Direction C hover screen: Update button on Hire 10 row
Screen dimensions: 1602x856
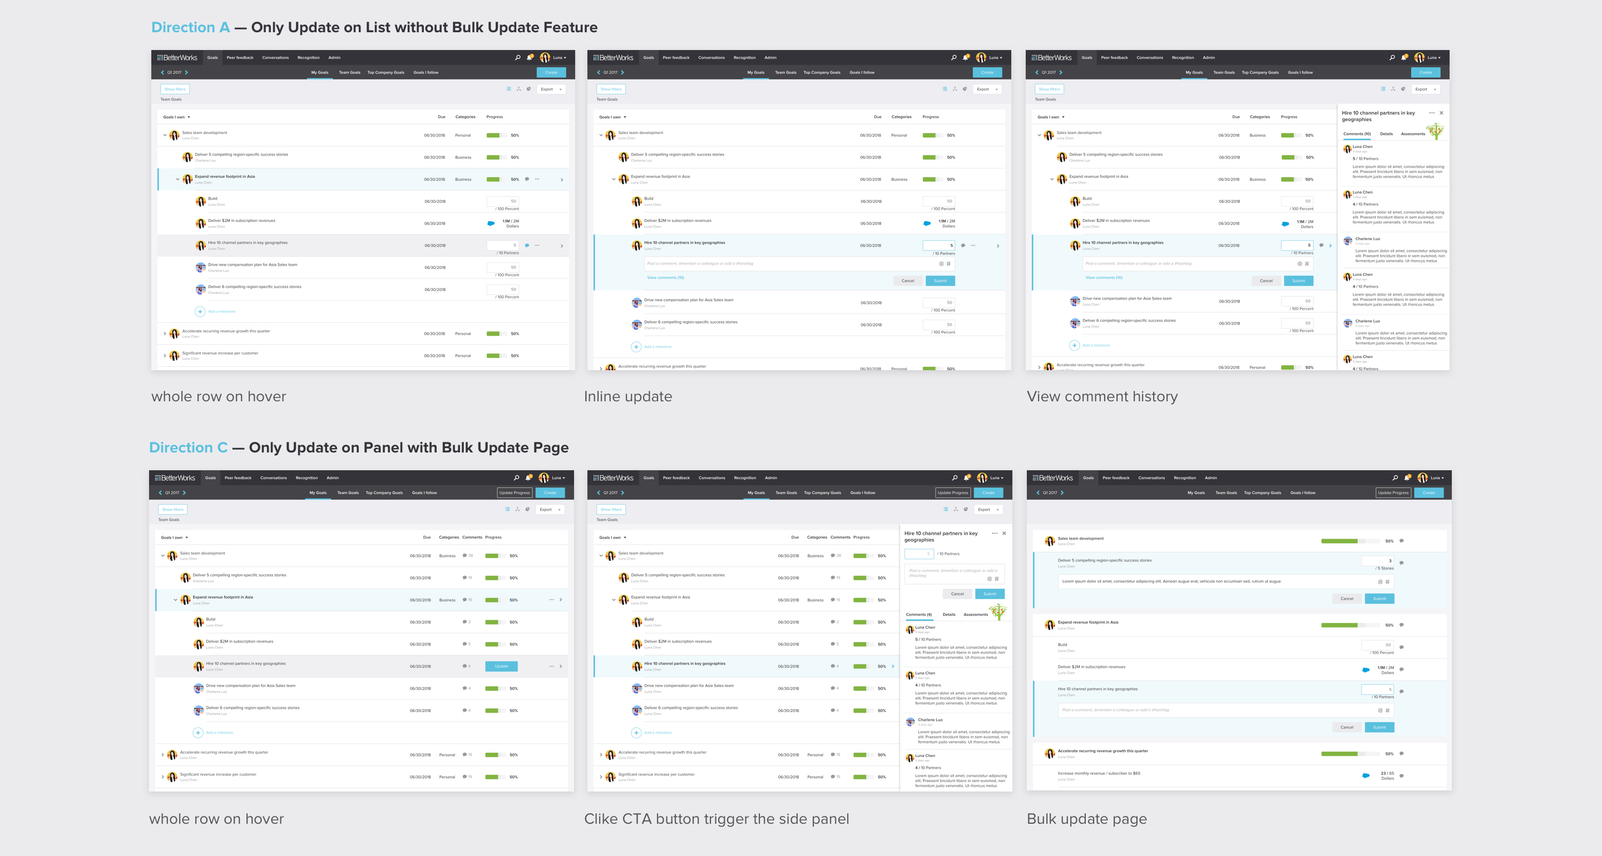click(x=501, y=666)
